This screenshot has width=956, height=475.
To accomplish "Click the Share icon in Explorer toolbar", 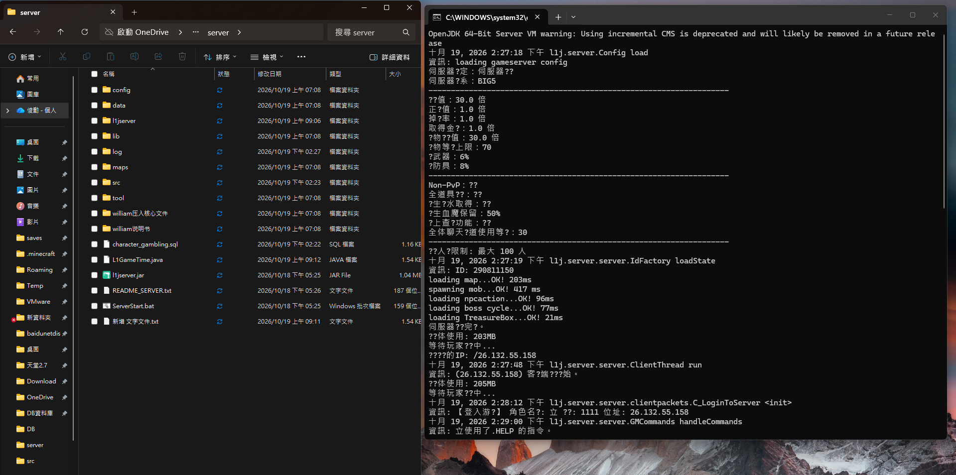I will pyautogui.click(x=158, y=57).
